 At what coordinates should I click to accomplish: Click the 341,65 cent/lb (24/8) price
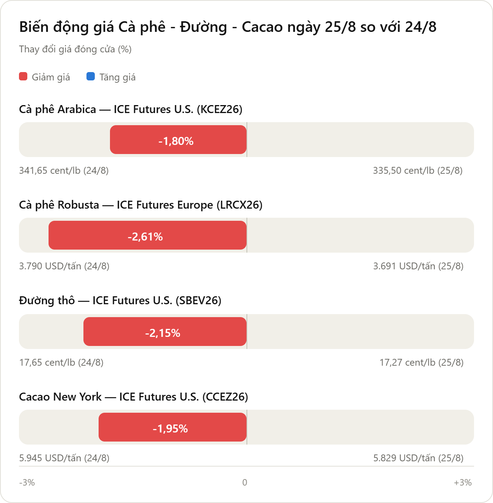tap(64, 171)
